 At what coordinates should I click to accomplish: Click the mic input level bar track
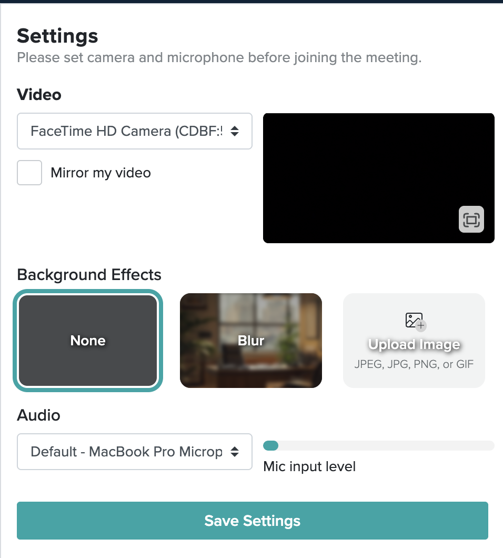pyautogui.click(x=378, y=445)
